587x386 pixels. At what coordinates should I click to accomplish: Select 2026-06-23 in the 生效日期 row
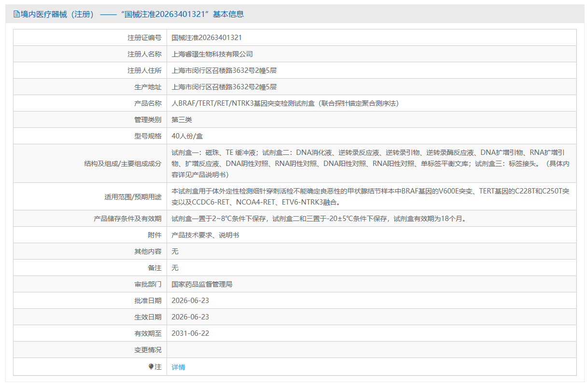pos(190,317)
